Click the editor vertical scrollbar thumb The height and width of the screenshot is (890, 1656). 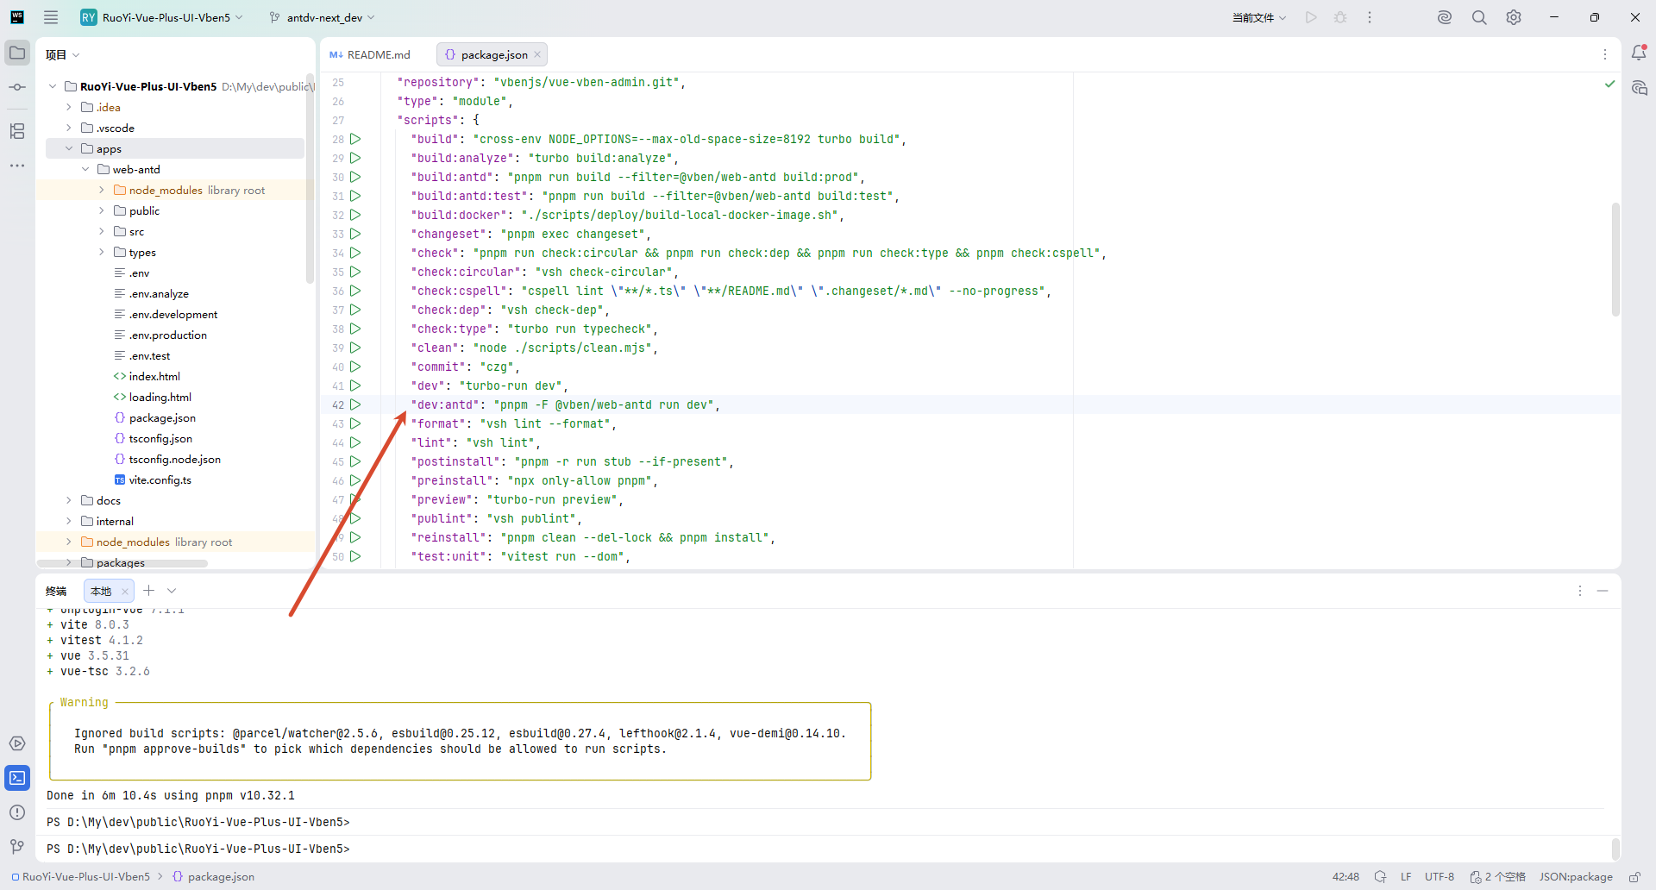tap(1615, 259)
